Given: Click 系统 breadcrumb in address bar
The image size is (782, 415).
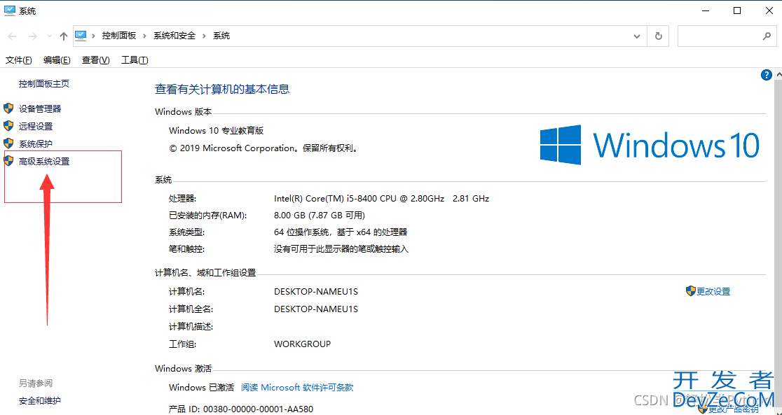Looking at the screenshot, I should point(221,36).
